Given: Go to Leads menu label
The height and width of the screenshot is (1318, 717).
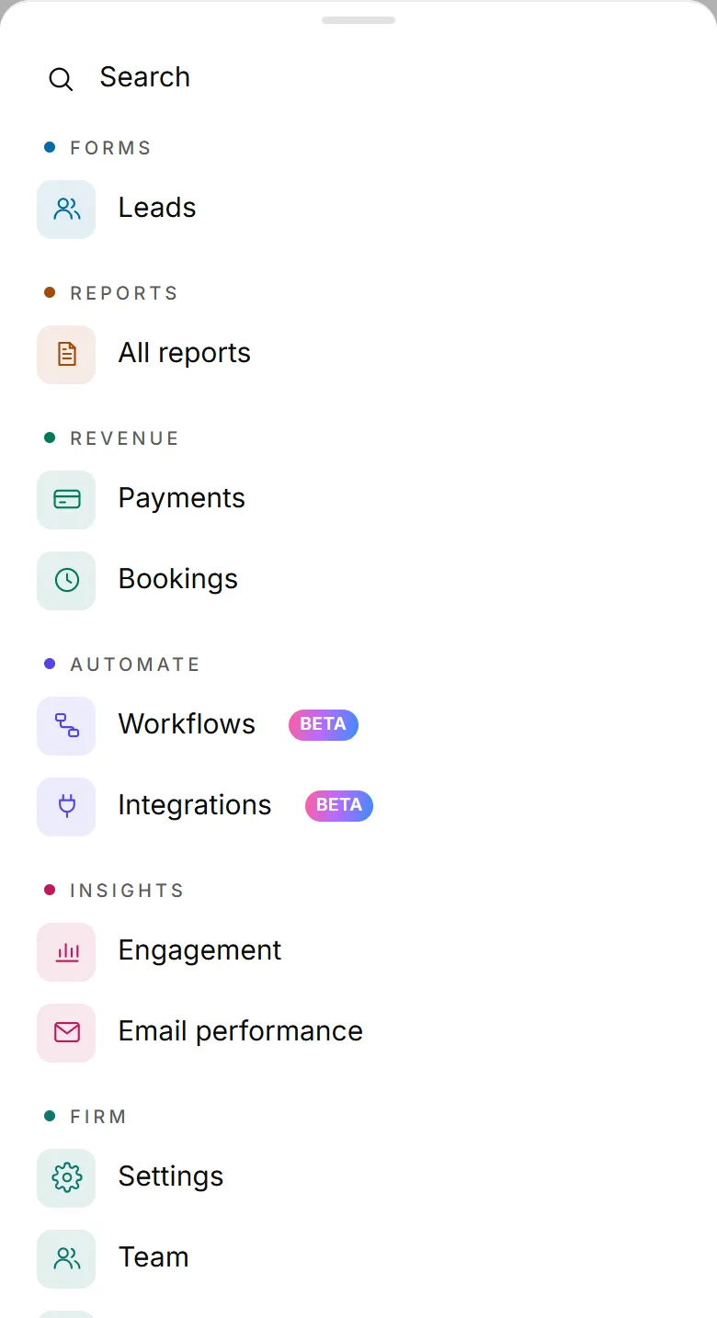Looking at the screenshot, I should click(157, 208).
